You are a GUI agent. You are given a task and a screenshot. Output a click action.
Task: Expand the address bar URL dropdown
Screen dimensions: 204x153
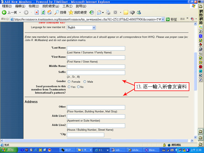point(163,19)
